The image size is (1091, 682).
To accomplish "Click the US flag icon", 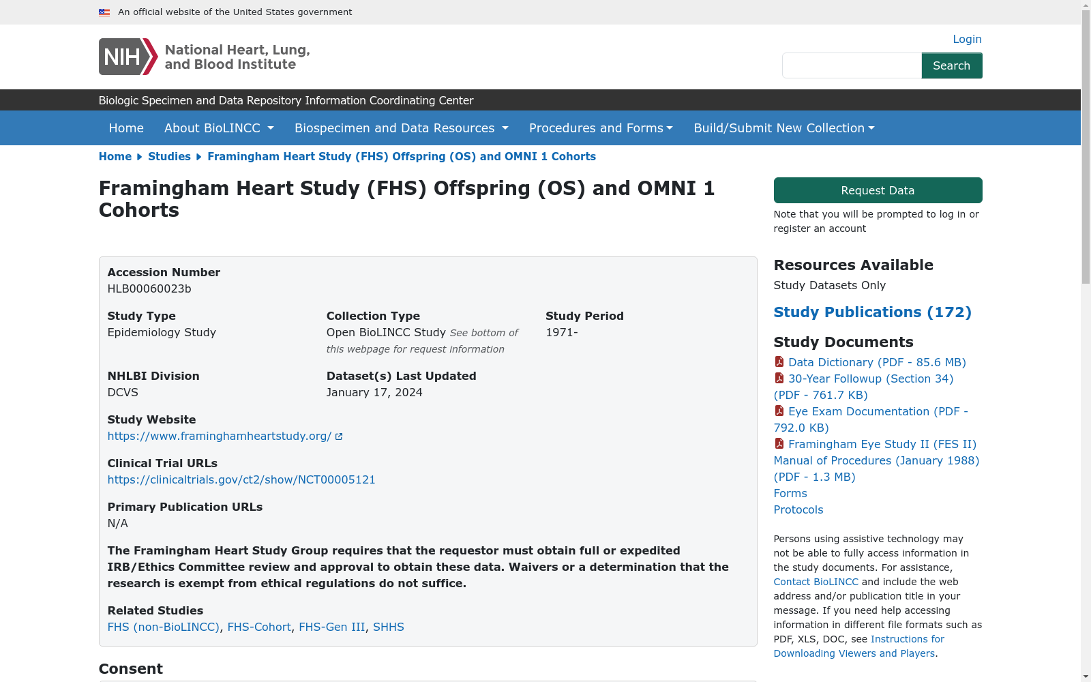I will pos(104,12).
